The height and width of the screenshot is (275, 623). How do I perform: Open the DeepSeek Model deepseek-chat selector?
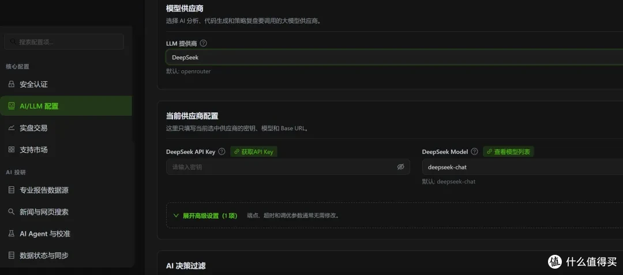523,167
